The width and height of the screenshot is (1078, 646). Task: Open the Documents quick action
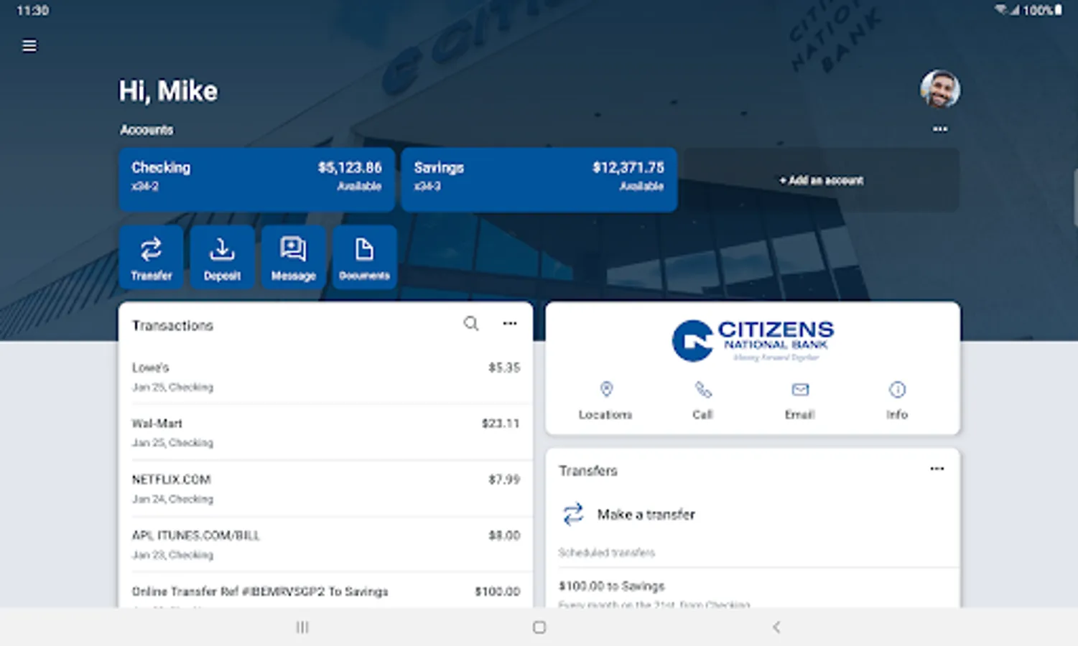(x=364, y=258)
